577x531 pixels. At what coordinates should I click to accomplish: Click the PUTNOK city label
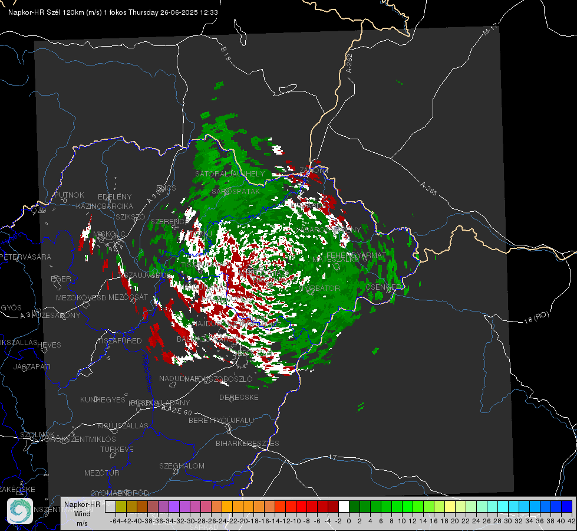click(70, 195)
